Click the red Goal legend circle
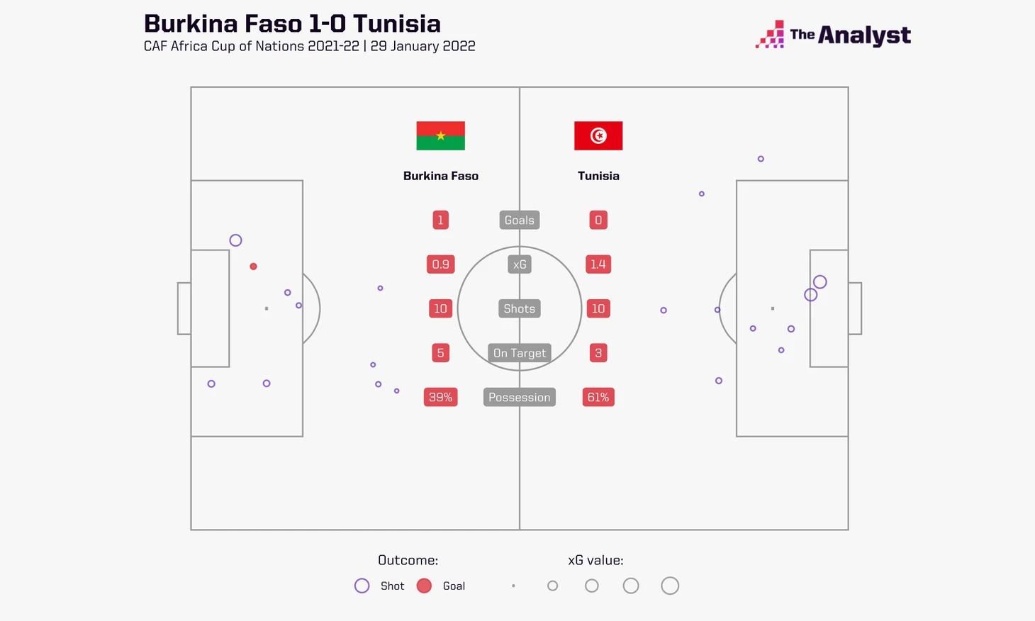The image size is (1035, 621). tap(424, 586)
